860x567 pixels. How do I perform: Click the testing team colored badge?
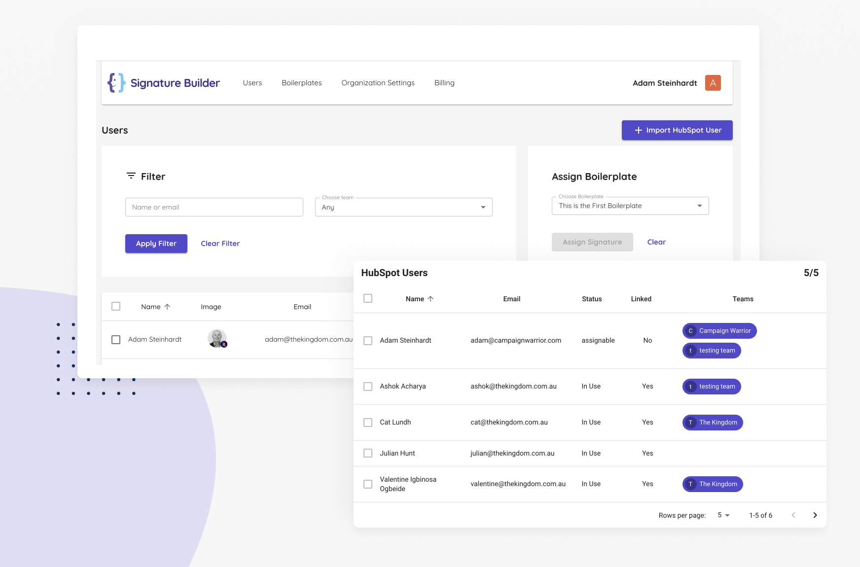[712, 351]
